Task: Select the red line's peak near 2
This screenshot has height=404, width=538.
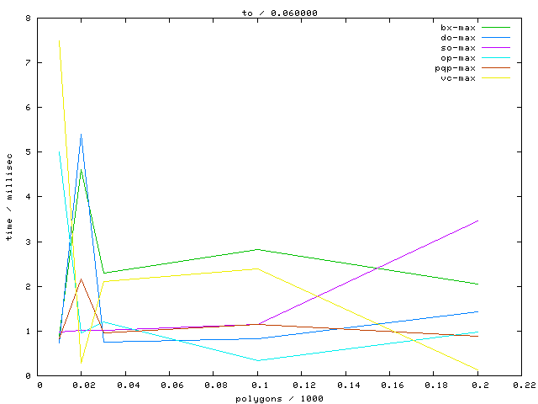Action: (81, 279)
